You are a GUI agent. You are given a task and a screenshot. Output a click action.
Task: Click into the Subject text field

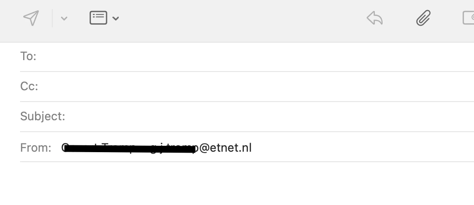(x=268, y=117)
